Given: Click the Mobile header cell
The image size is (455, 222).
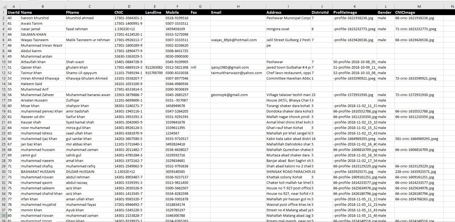Looking at the screenshot, I should coord(177,12).
